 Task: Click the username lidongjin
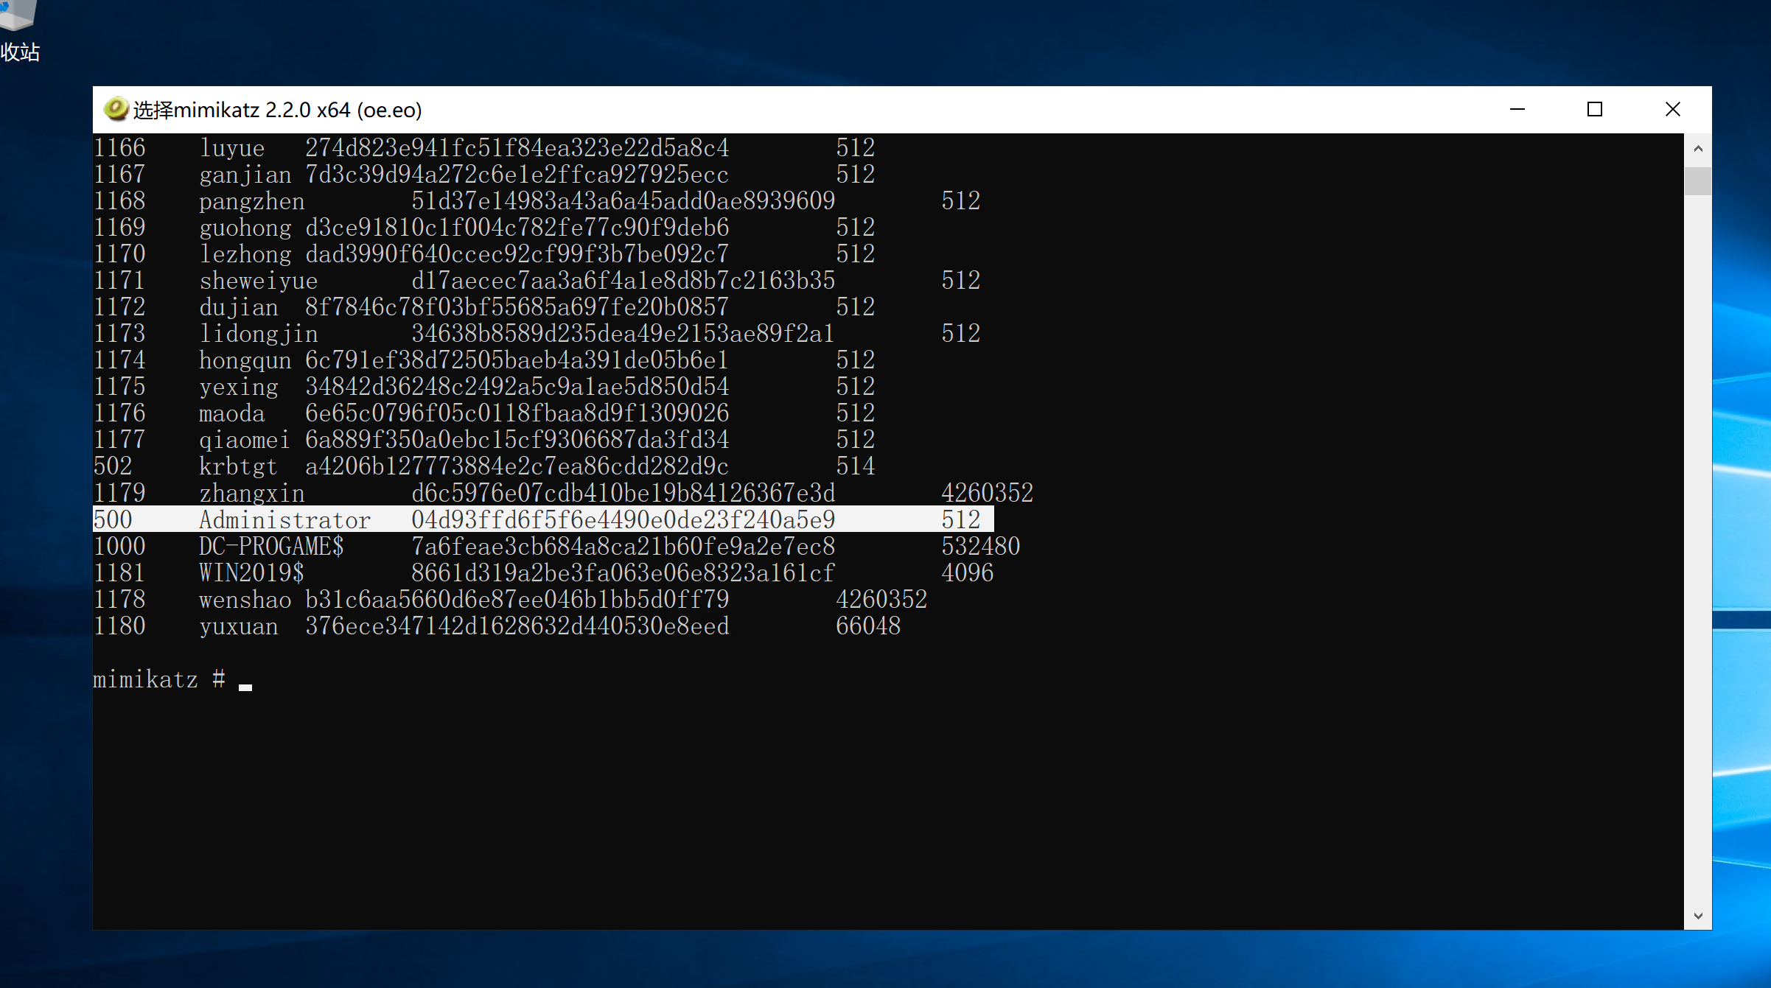tap(258, 334)
